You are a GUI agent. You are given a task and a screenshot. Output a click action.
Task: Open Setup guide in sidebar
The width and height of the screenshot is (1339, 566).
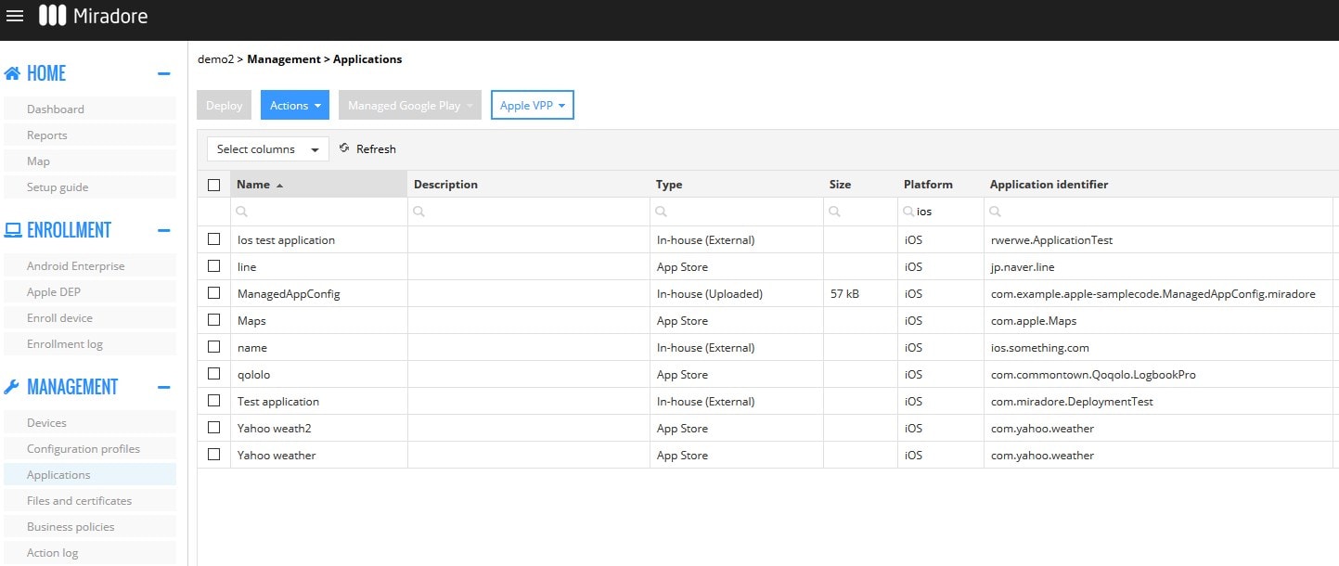coord(89,187)
